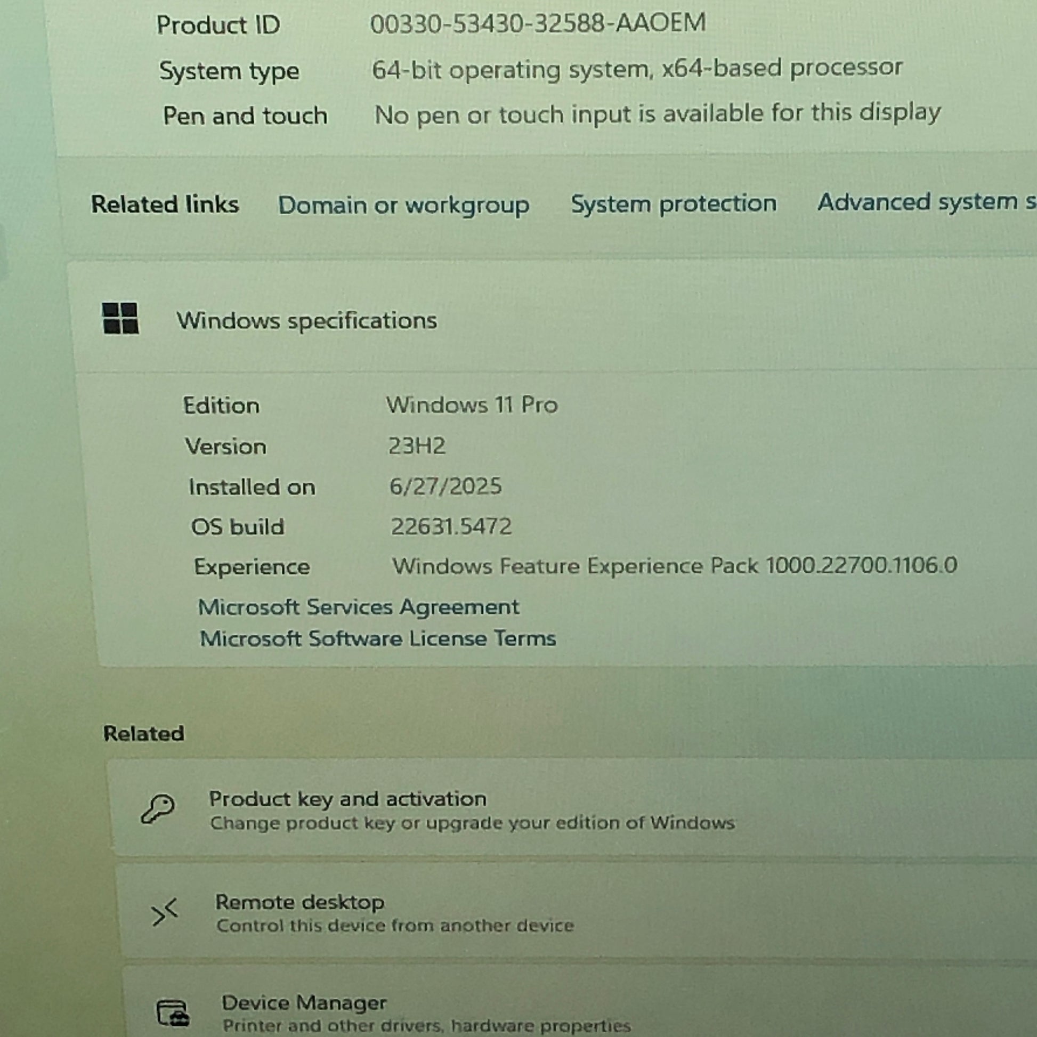Open System protection link
The width and height of the screenshot is (1037, 1037).
click(x=673, y=204)
